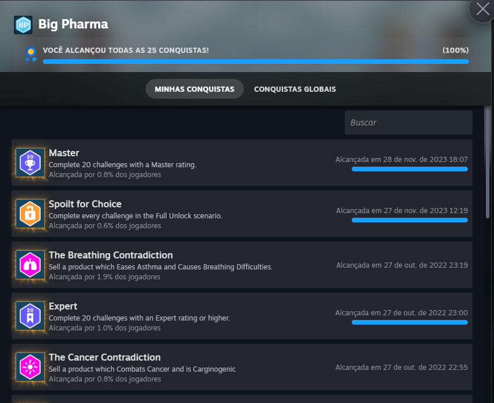Viewport: 494px width, 403px height.
Task: Click the Big Pharma game logo icon
Action: point(23,25)
